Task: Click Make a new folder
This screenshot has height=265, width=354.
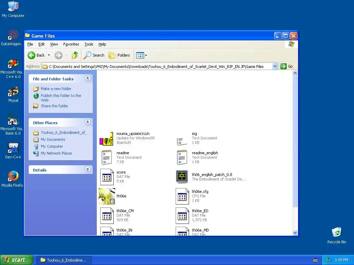Action: pos(56,89)
